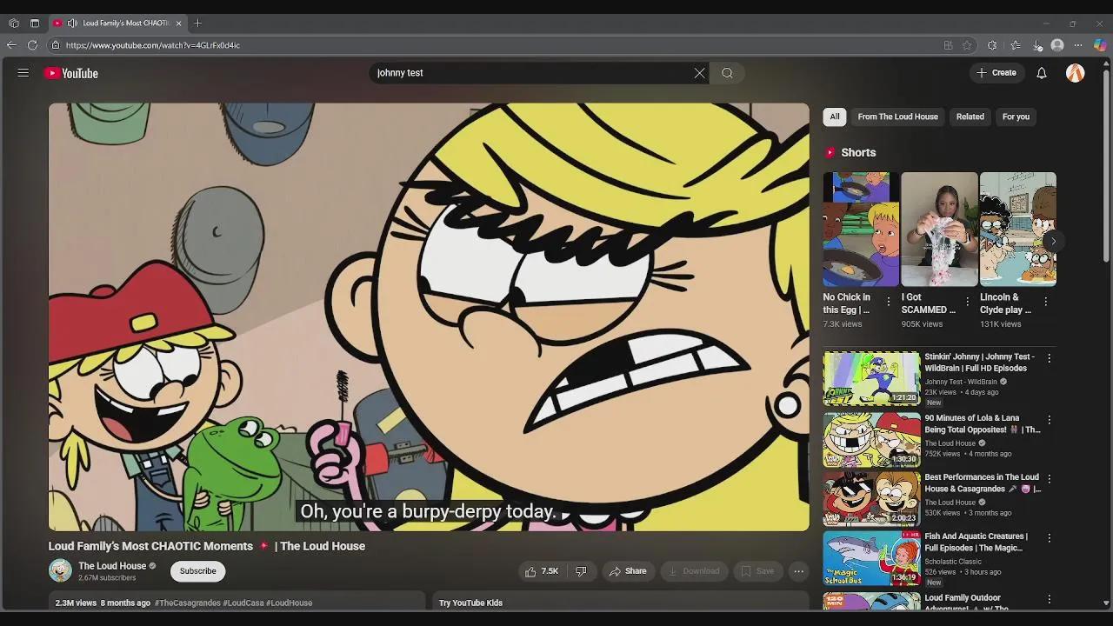Viewport: 1113px width, 626px height.
Task: Select the Related filter chip
Action: 970,117
